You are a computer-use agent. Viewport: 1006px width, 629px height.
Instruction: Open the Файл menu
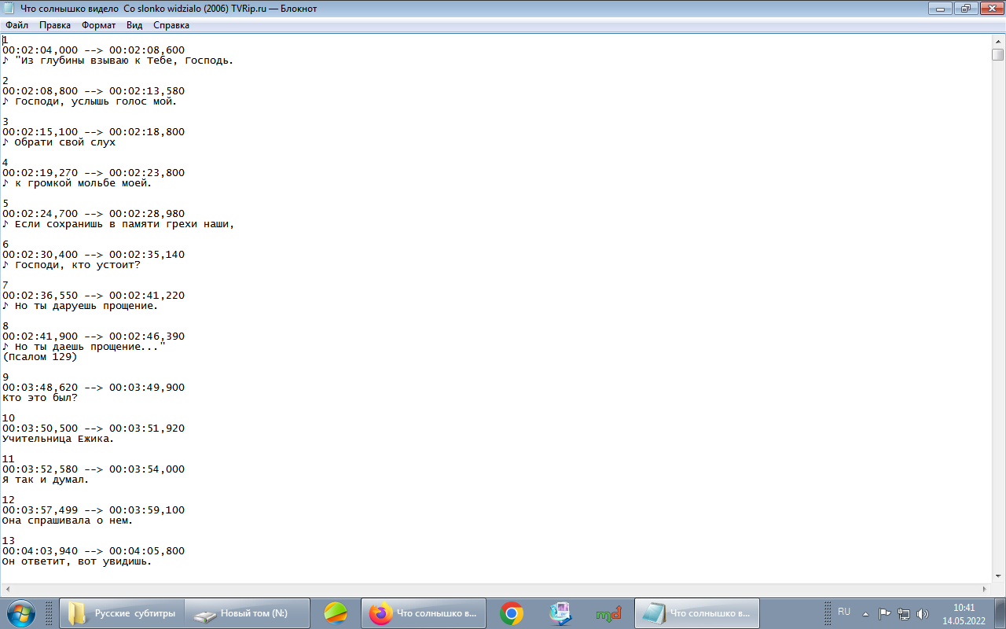tap(17, 25)
